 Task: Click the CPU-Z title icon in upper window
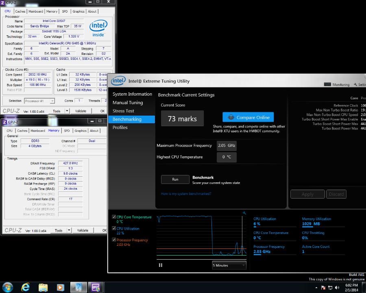[2, 3]
